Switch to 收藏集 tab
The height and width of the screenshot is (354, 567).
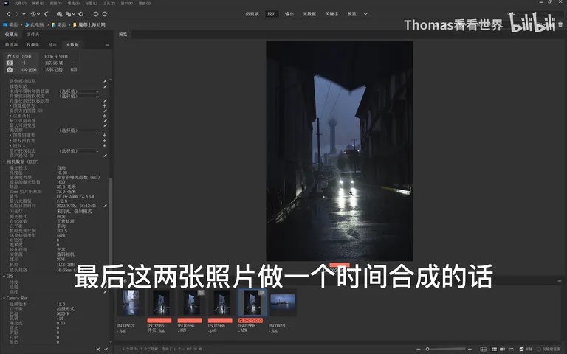click(x=32, y=45)
